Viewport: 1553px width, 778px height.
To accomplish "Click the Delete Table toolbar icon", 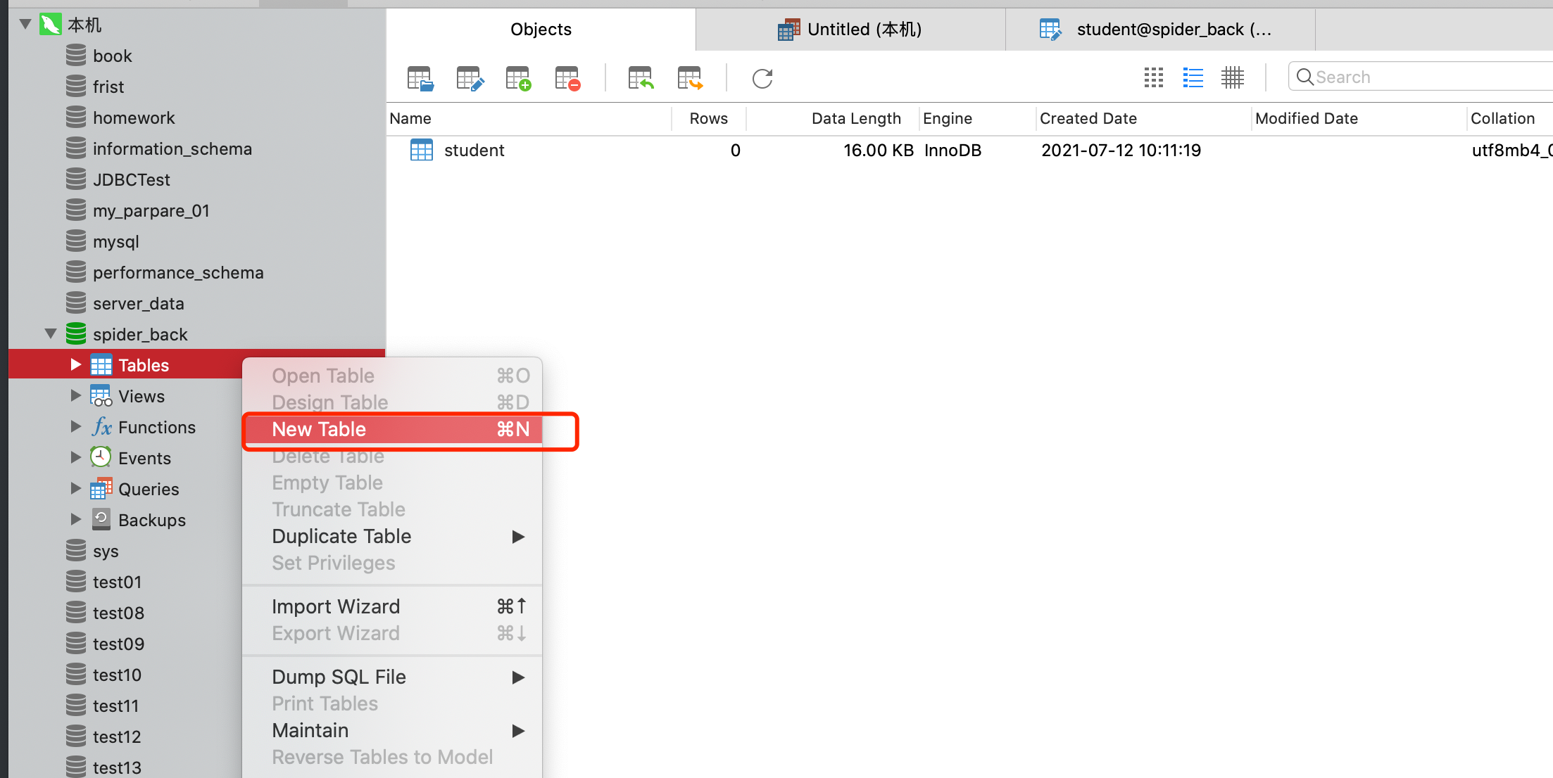I will pos(567,78).
